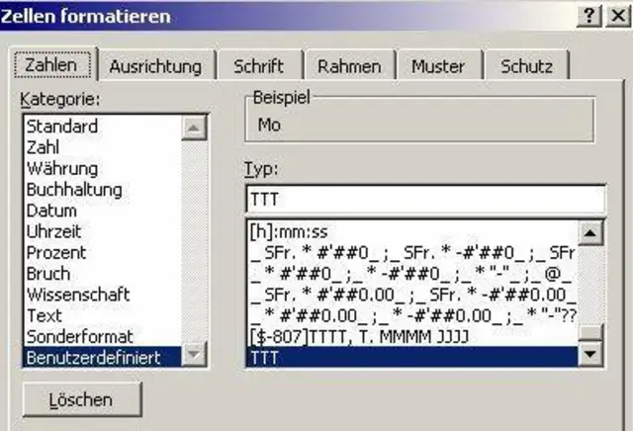Click Typ list scroll up arrow
Screen dimensions: 633x431
click(590, 232)
